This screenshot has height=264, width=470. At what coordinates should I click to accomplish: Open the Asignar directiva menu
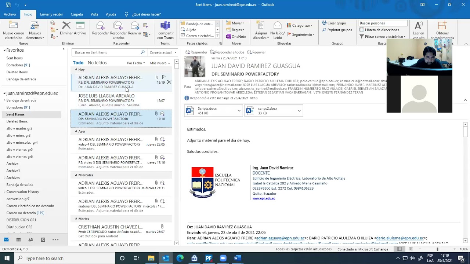pos(261,30)
